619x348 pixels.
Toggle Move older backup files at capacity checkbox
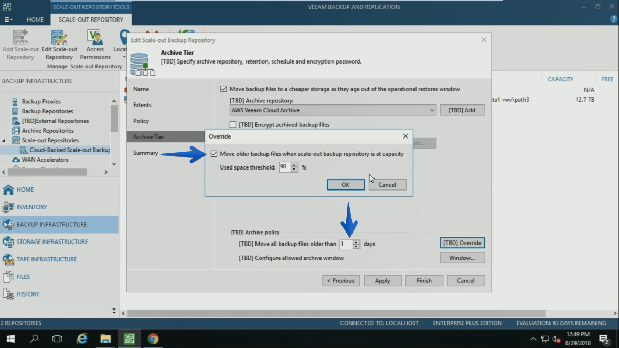pos(214,154)
